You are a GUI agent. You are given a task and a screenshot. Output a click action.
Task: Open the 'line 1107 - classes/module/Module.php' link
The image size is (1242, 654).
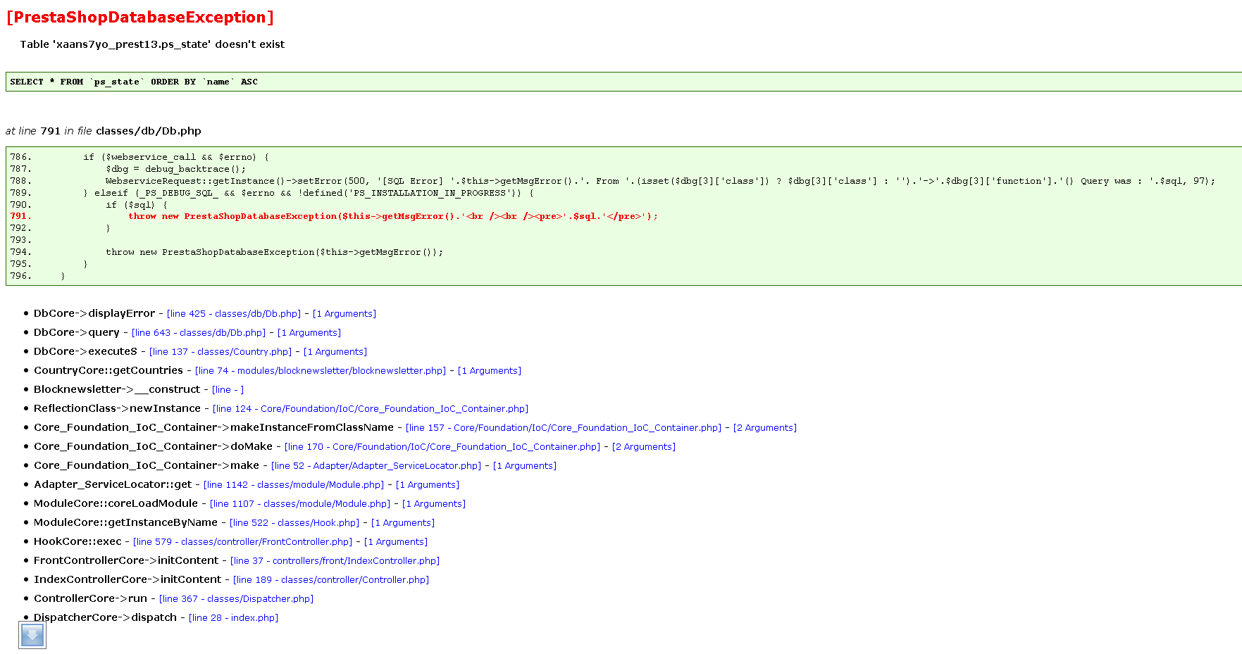[300, 504]
